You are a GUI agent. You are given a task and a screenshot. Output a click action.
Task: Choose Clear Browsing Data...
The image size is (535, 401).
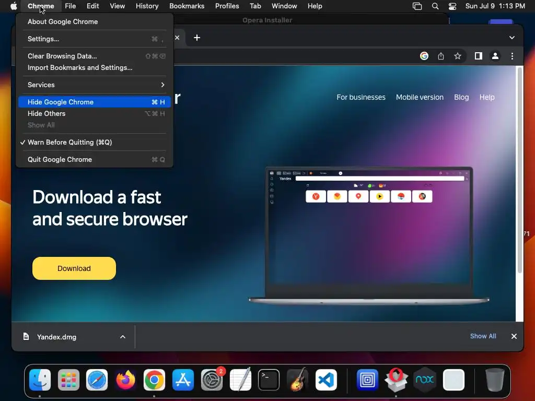(x=95, y=56)
